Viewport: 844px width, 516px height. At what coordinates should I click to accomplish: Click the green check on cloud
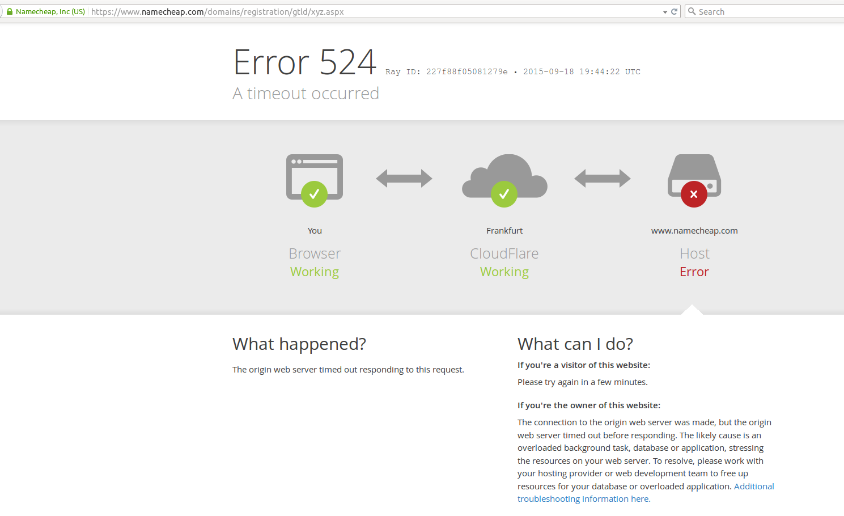pos(504,194)
